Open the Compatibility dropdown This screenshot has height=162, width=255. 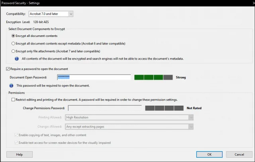51,14
